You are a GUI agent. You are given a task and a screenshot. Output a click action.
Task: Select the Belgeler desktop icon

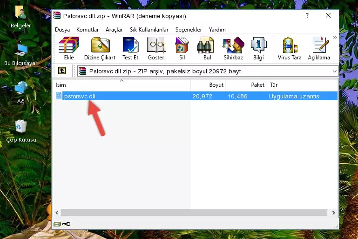[x=20, y=17]
